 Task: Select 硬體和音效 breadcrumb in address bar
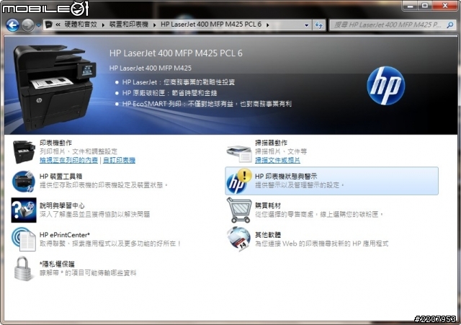(81, 25)
